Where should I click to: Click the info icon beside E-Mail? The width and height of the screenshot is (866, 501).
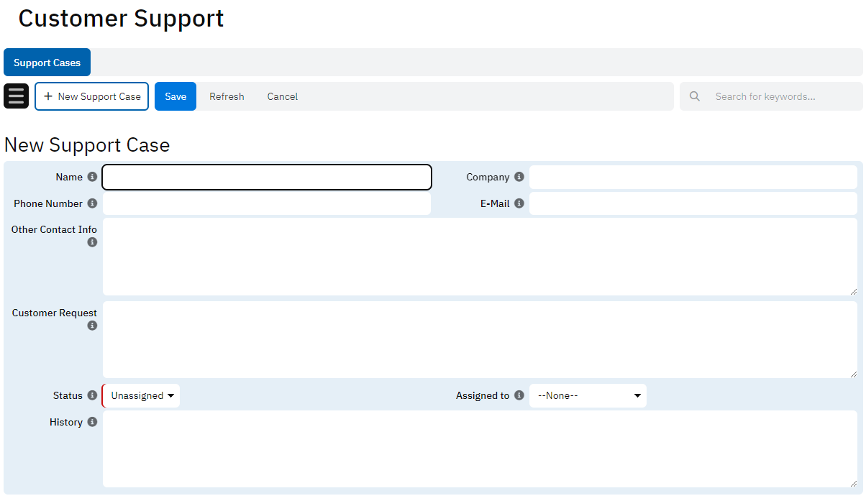[519, 203]
